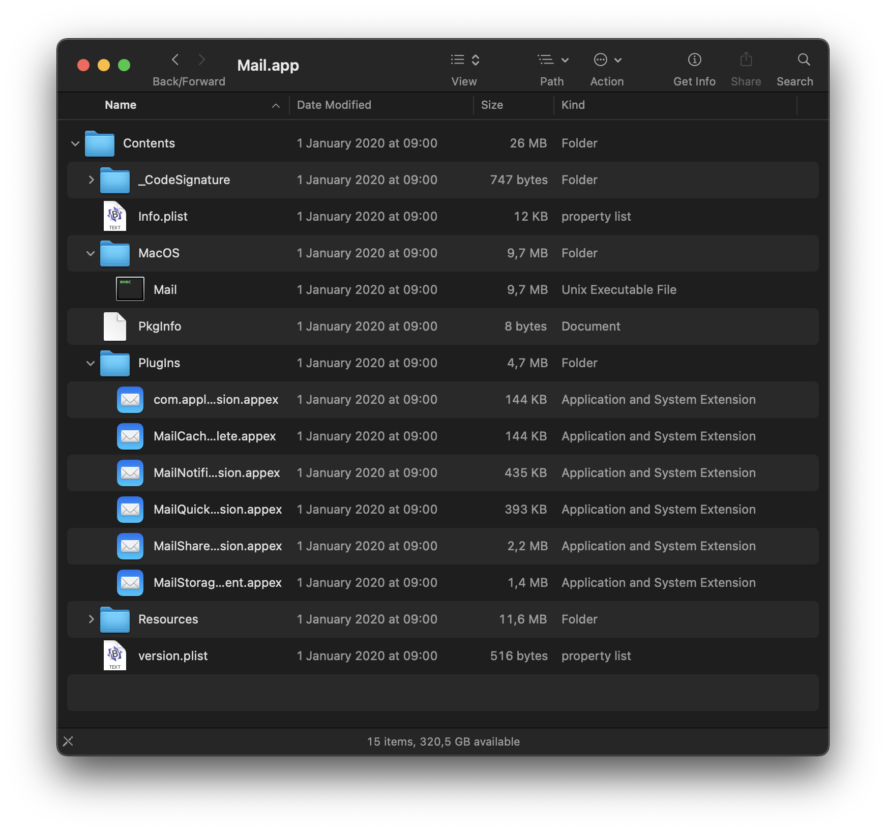Viewport: 886px width, 831px height.
Task: Click the 2,2 MB size value
Action: tap(527, 546)
